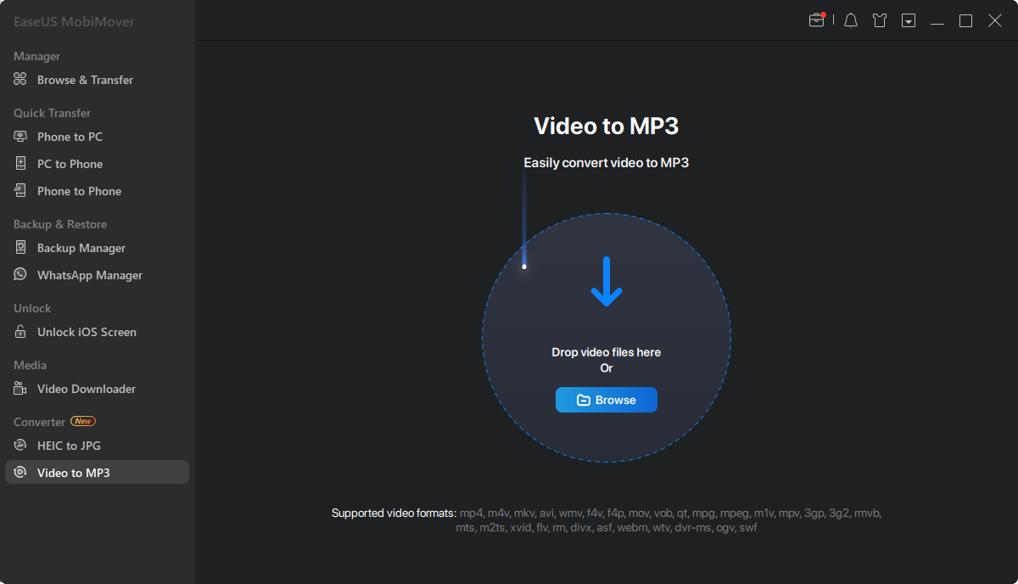Open the skin/theme shirt icon
Image resolution: width=1018 pixels, height=584 pixels.
coord(880,20)
